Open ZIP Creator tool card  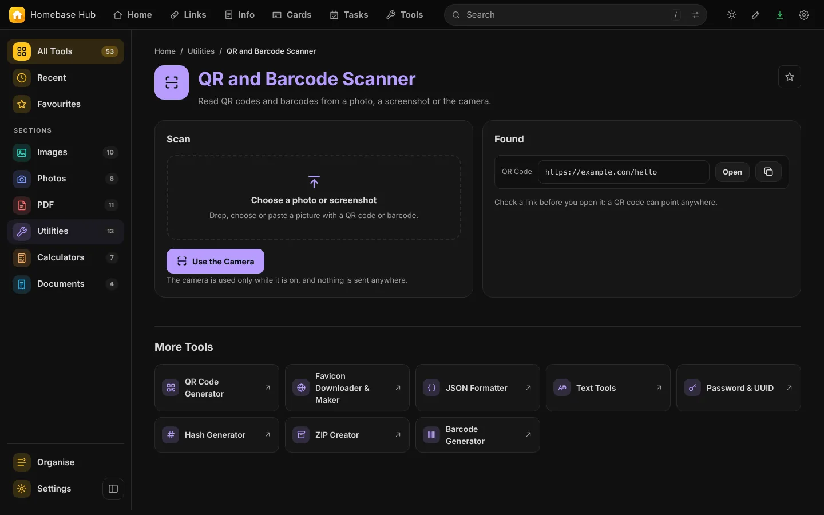347,435
